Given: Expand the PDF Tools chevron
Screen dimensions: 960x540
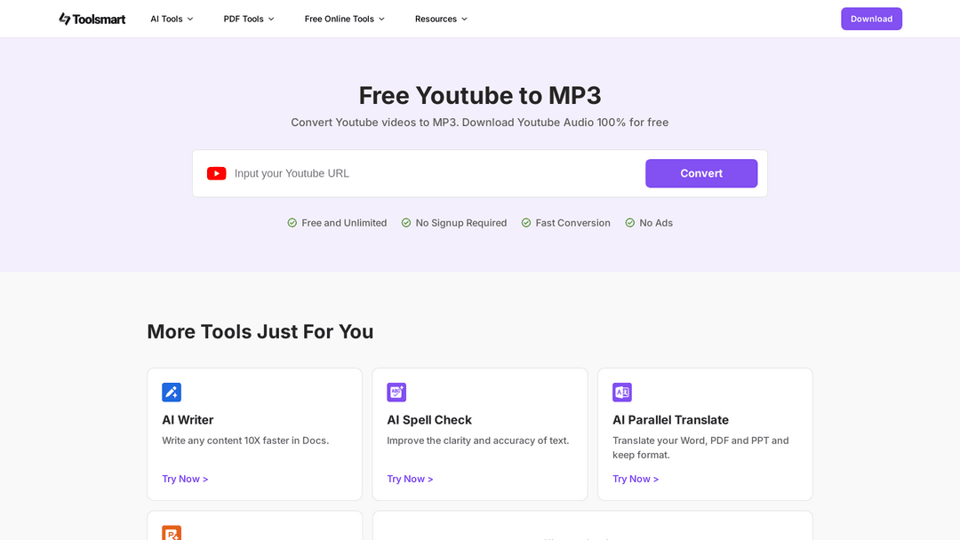Looking at the screenshot, I should tap(271, 19).
